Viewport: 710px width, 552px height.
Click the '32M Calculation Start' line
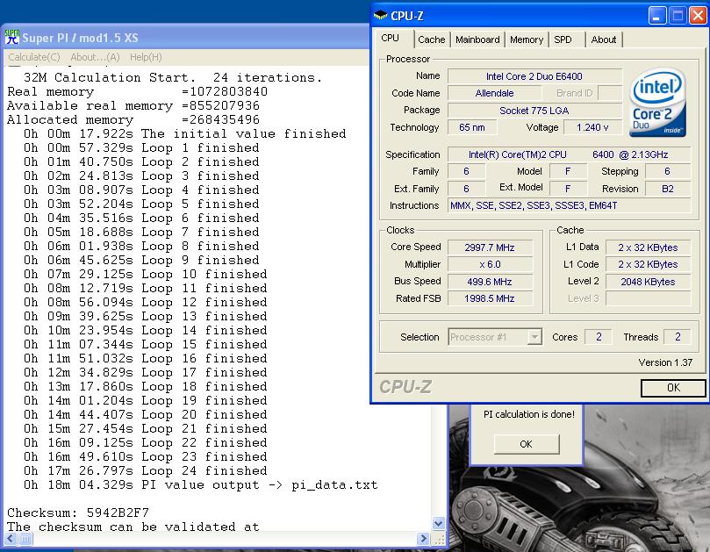point(173,77)
